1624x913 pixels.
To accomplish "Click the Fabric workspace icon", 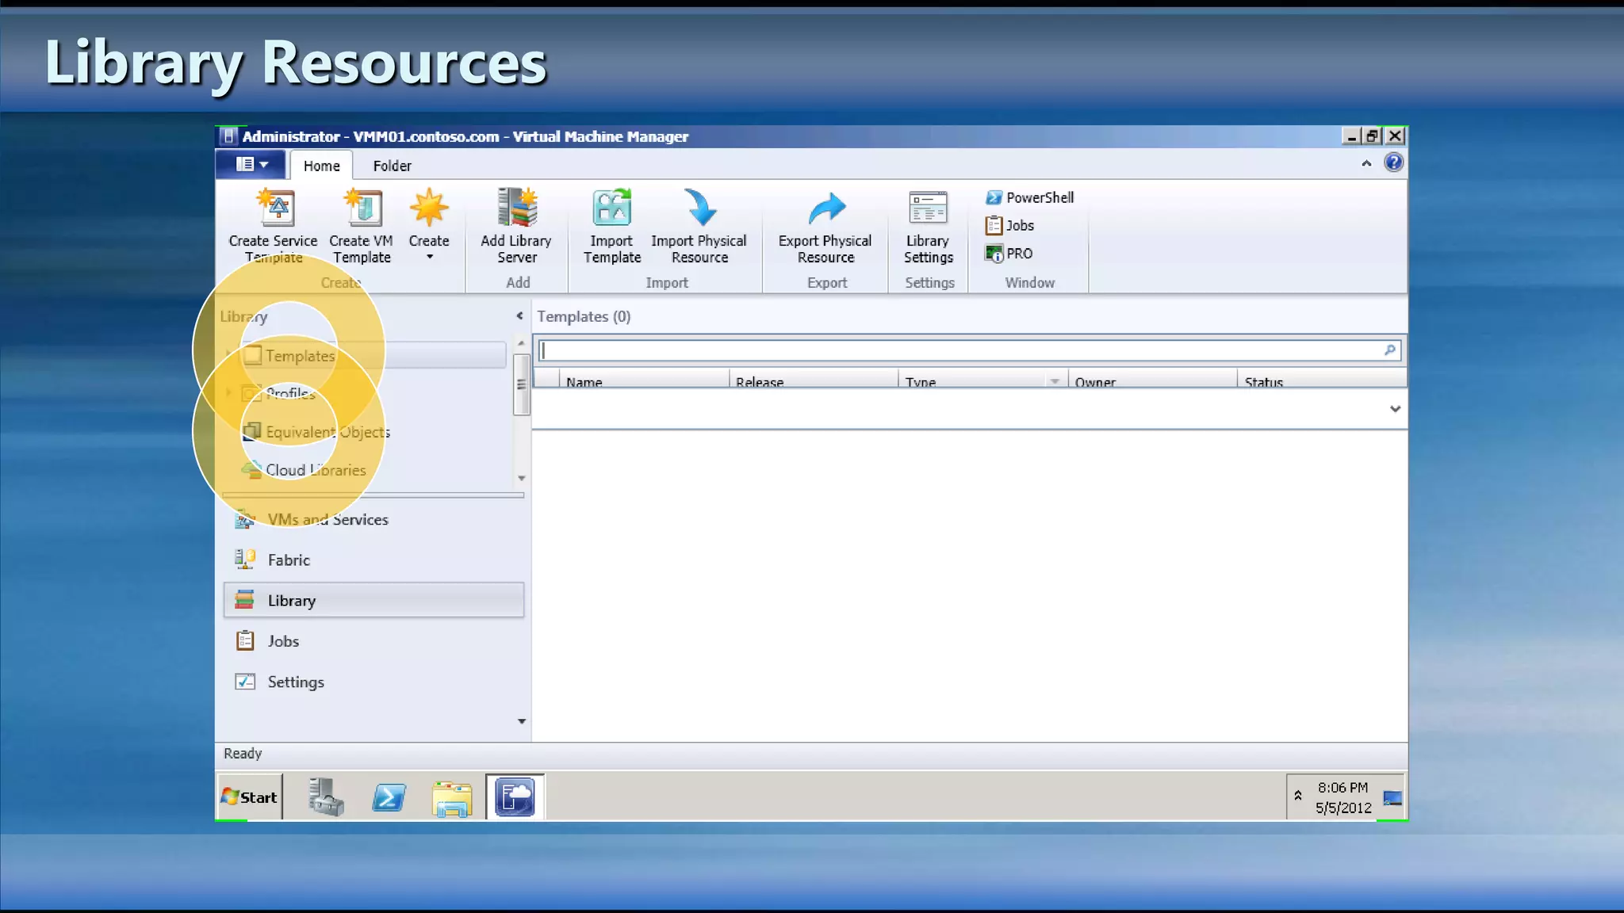I will [245, 560].
